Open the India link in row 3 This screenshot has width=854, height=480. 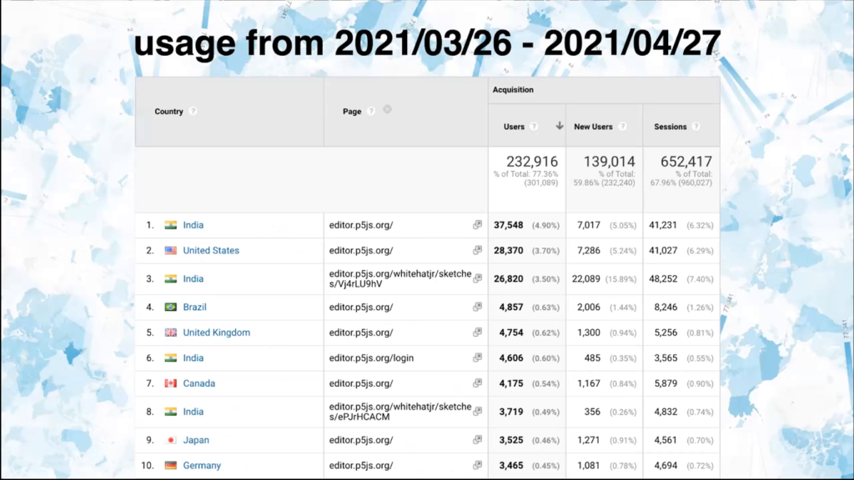[x=193, y=278]
